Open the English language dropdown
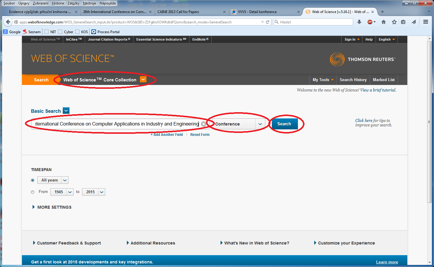This screenshot has width=434, height=267. pos(387,39)
